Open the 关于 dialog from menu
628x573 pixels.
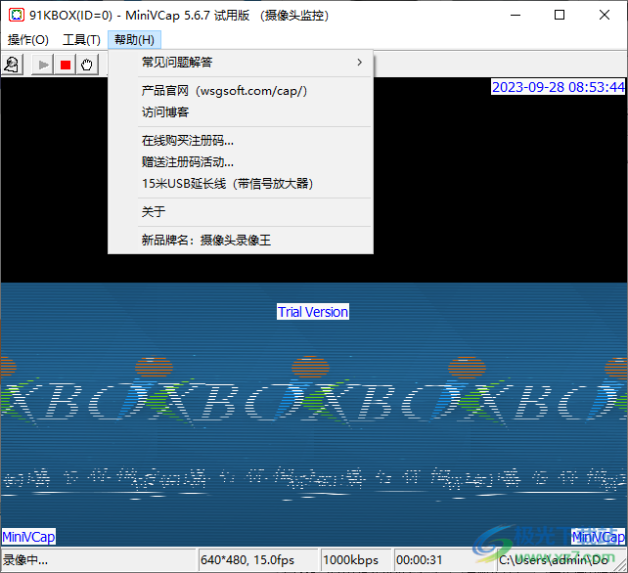point(241,212)
